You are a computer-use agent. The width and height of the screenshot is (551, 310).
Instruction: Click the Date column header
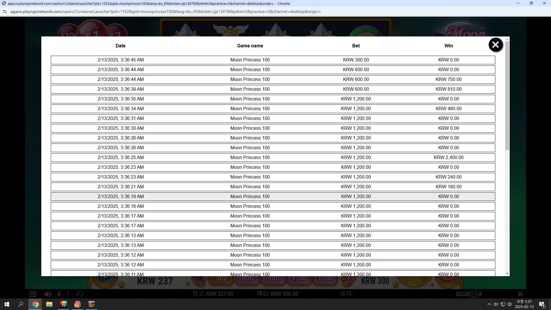[x=121, y=46]
